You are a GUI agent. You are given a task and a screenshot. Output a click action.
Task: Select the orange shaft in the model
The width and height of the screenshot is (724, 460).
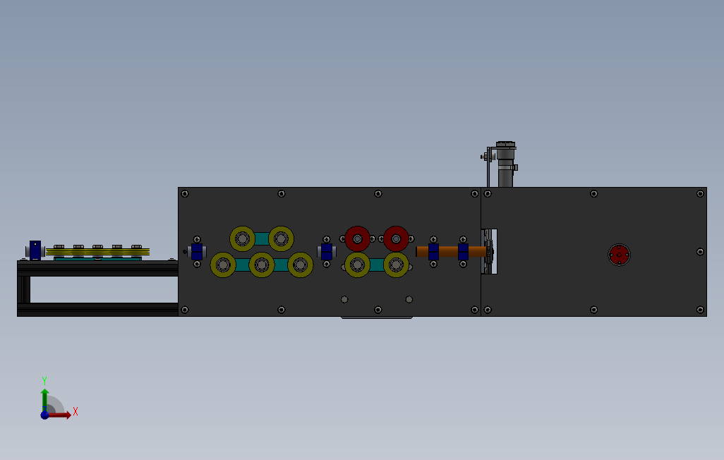coord(451,252)
